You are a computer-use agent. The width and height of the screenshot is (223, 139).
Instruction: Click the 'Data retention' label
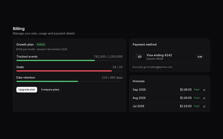(x=25, y=77)
